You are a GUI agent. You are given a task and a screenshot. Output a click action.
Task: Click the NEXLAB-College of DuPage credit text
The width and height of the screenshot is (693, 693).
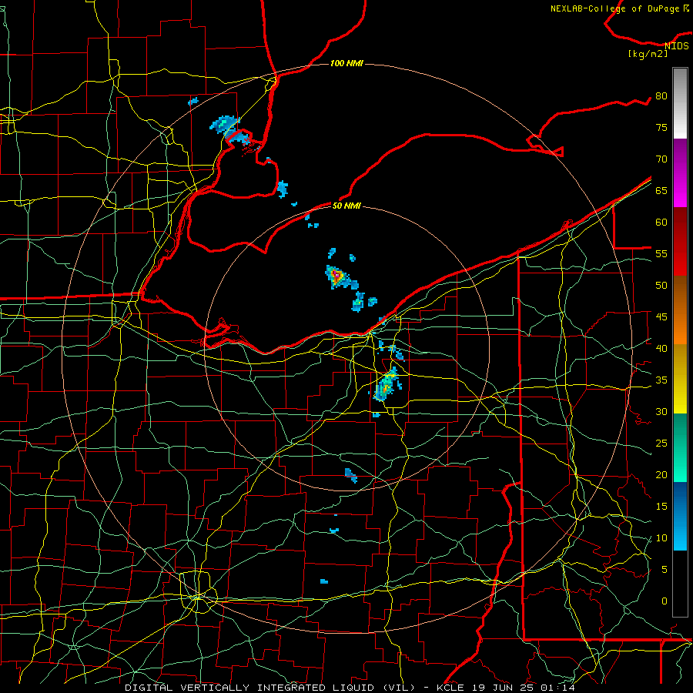(x=620, y=8)
